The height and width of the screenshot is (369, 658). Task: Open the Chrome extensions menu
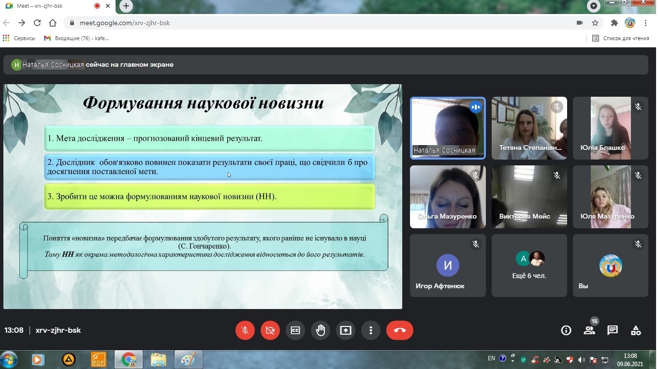(614, 23)
